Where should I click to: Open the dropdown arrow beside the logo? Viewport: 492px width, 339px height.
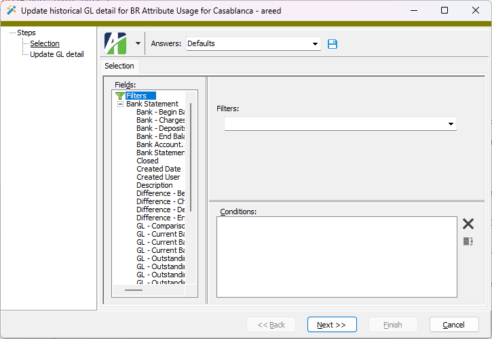pyautogui.click(x=138, y=43)
